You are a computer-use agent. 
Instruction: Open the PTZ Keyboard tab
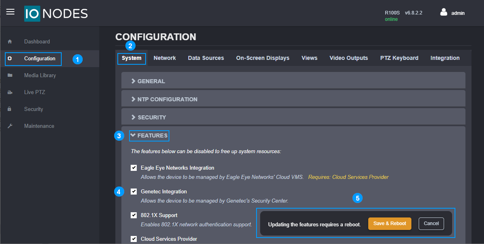[399, 58]
